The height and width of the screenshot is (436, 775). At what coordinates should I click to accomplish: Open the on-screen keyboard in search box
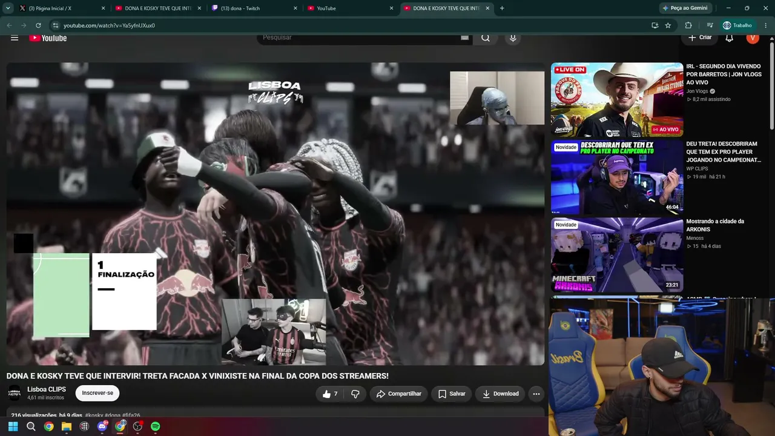[464, 38]
